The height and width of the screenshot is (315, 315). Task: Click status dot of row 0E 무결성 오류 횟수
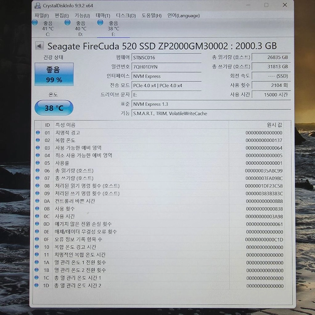pos(37,231)
